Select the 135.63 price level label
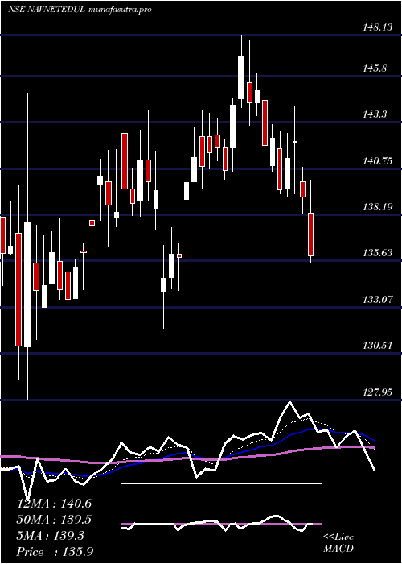 pyautogui.click(x=377, y=253)
